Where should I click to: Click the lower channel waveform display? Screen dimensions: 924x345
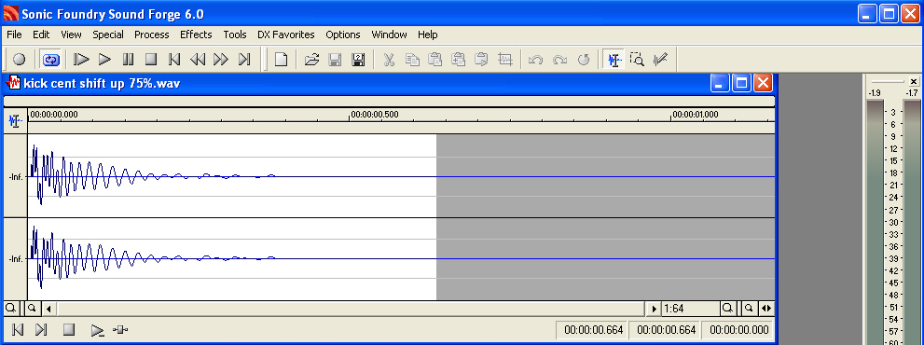pos(401,259)
